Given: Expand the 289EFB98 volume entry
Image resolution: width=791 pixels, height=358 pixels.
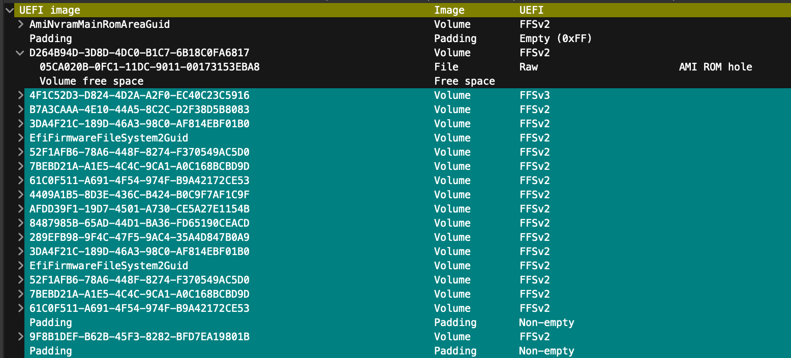Looking at the screenshot, I should point(19,237).
